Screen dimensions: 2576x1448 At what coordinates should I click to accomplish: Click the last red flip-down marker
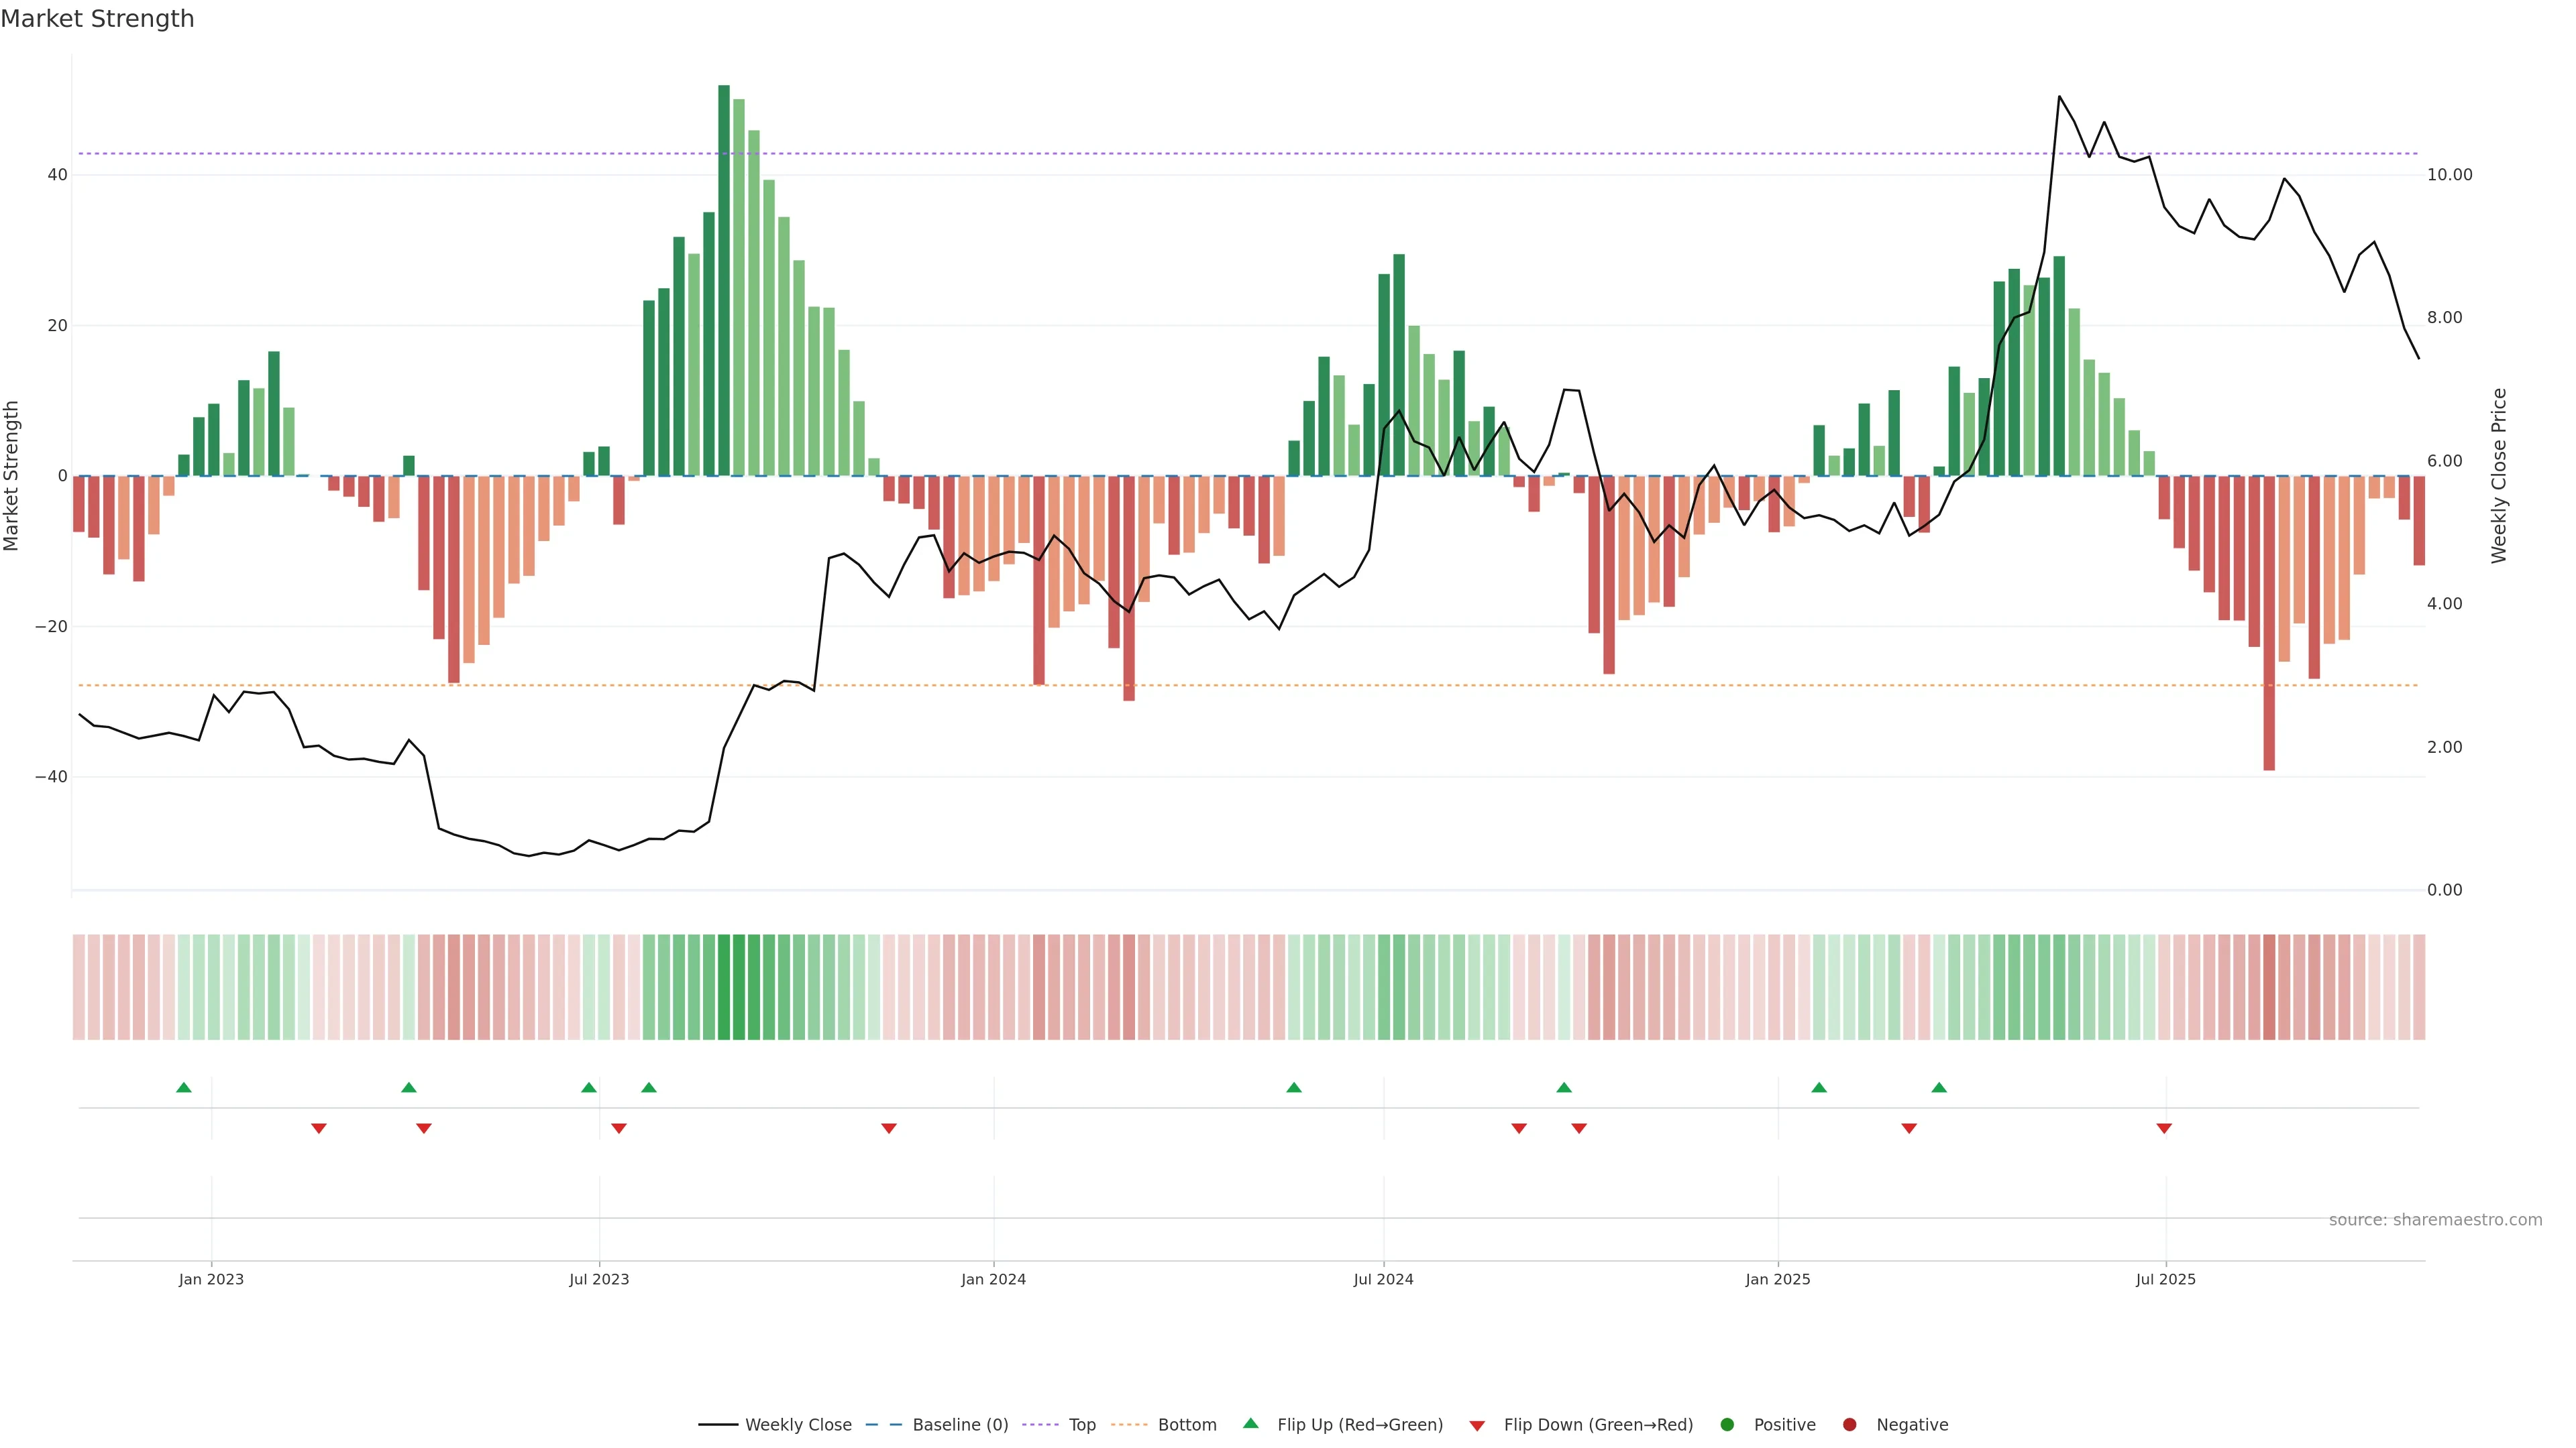[x=2164, y=1128]
